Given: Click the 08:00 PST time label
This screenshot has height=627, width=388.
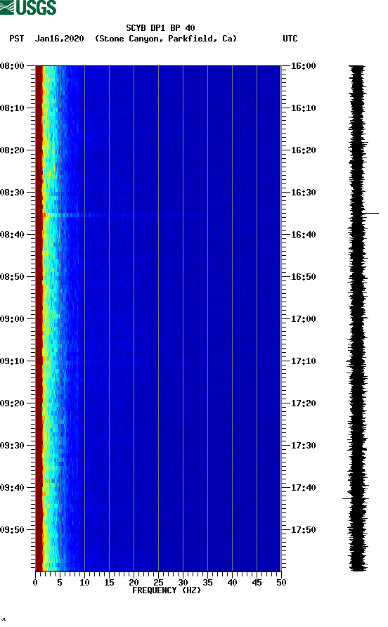Looking at the screenshot, I should pos(12,66).
